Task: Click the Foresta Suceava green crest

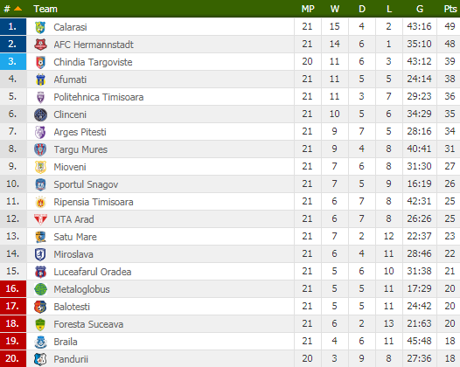Action: 40,324
